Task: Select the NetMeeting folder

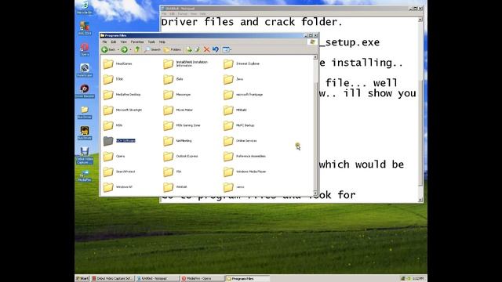Action: pyautogui.click(x=178, y=141)
